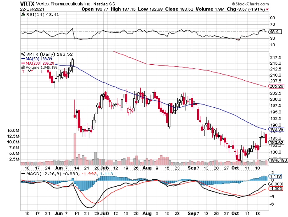This screenshot has height=217, width=288.
Task: Click the 30 RSI oversold level label
Action: (x=273, y=38)
